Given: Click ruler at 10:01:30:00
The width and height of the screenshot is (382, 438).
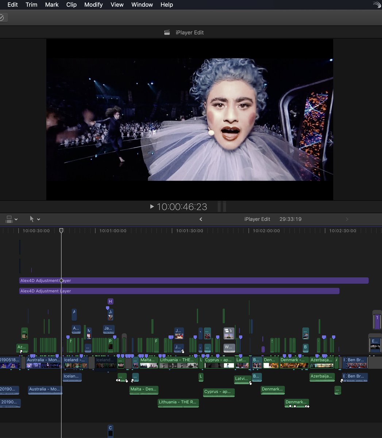Looking at the screenshot, I should (x=190, y=231).
